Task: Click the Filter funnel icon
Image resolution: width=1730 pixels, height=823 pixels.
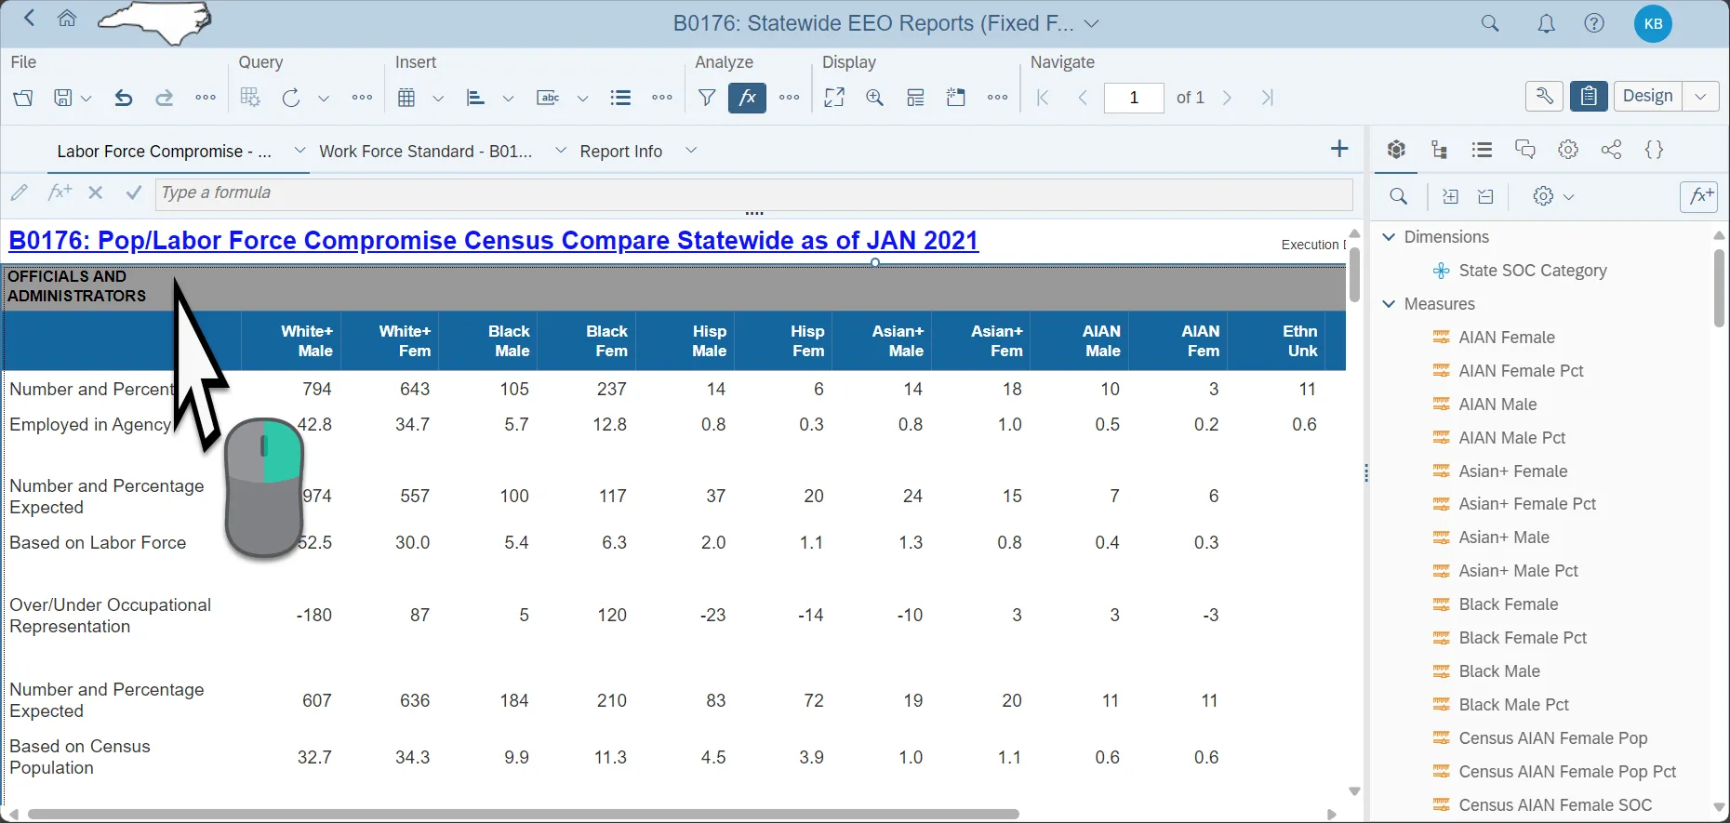Action: coord(707,98)
